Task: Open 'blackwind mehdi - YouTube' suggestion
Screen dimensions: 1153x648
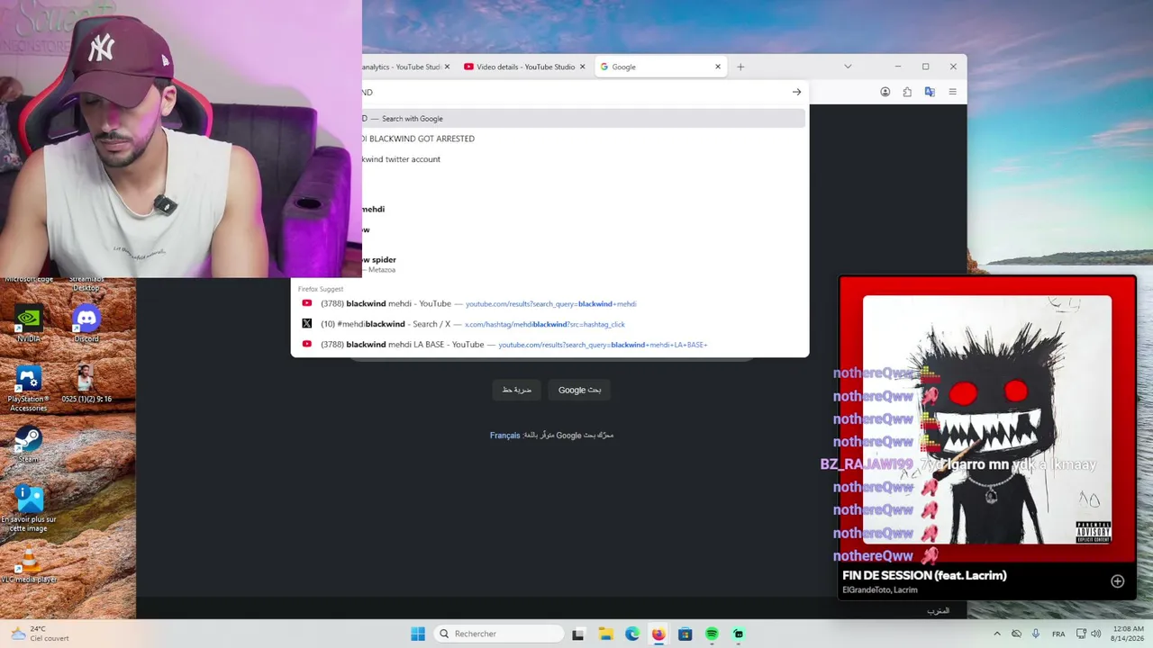Action: 549,304
